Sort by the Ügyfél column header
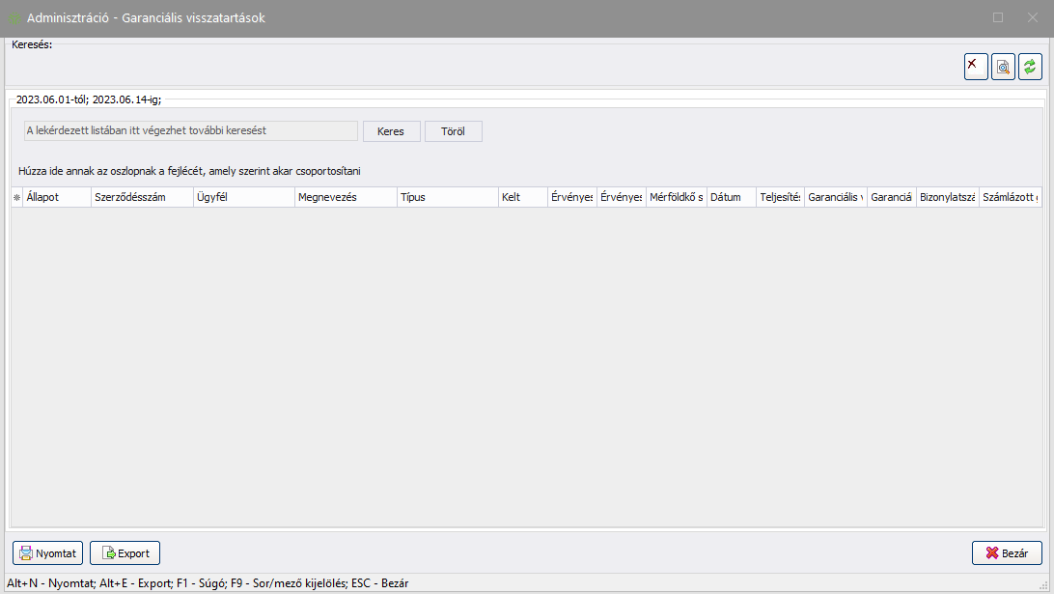Screen dimensions: 1054x594 [x=243, y=197]
